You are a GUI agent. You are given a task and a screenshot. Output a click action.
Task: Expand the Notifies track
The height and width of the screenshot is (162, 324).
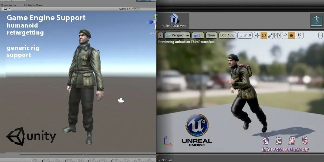click(x=159, y=160)
